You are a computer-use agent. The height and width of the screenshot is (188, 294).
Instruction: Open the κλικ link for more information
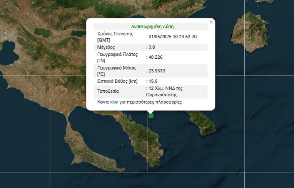114,102
